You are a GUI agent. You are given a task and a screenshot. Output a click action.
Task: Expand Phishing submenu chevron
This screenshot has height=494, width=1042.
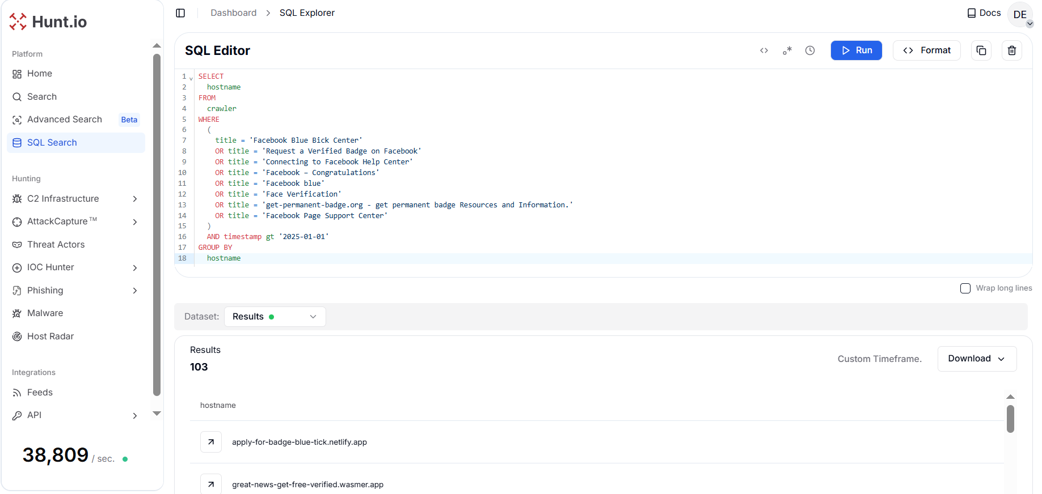pos(135,291)
